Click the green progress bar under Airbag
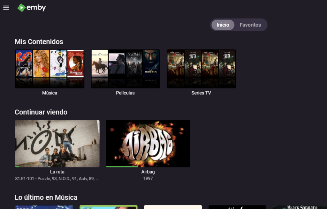This screenshot has width=327, height=209. (x=122, y=167)
